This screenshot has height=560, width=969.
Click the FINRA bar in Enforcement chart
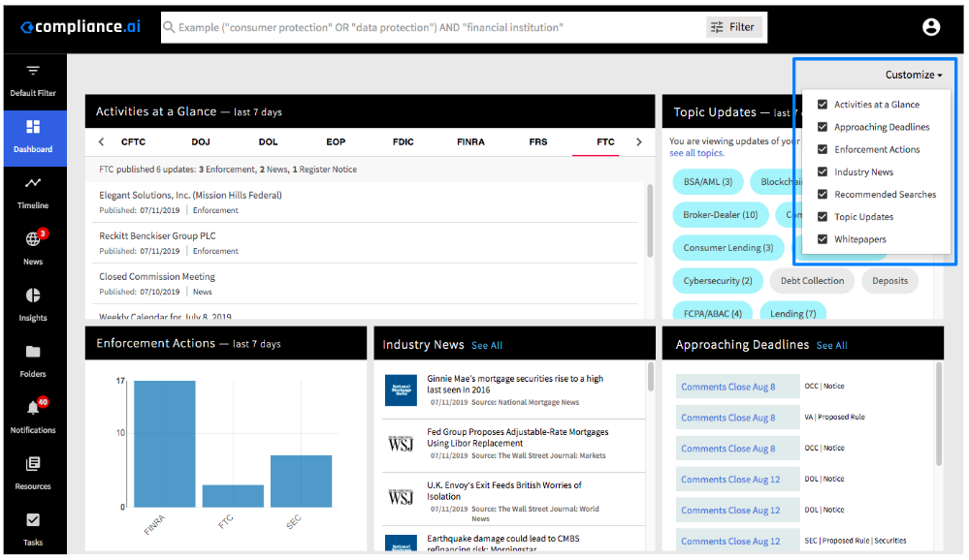[x=164, y=444]
